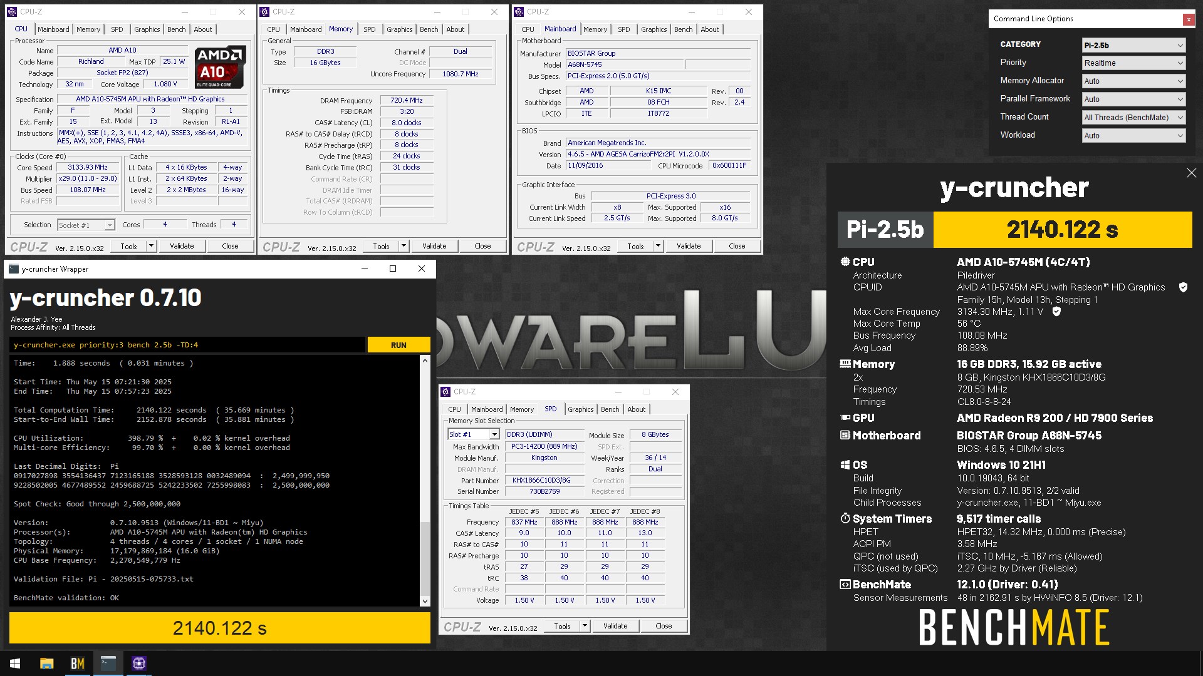This screenshot has height=676, width=1203.
Task: Click the Max Core Frequency verified shield
Action: [1056, 311]
